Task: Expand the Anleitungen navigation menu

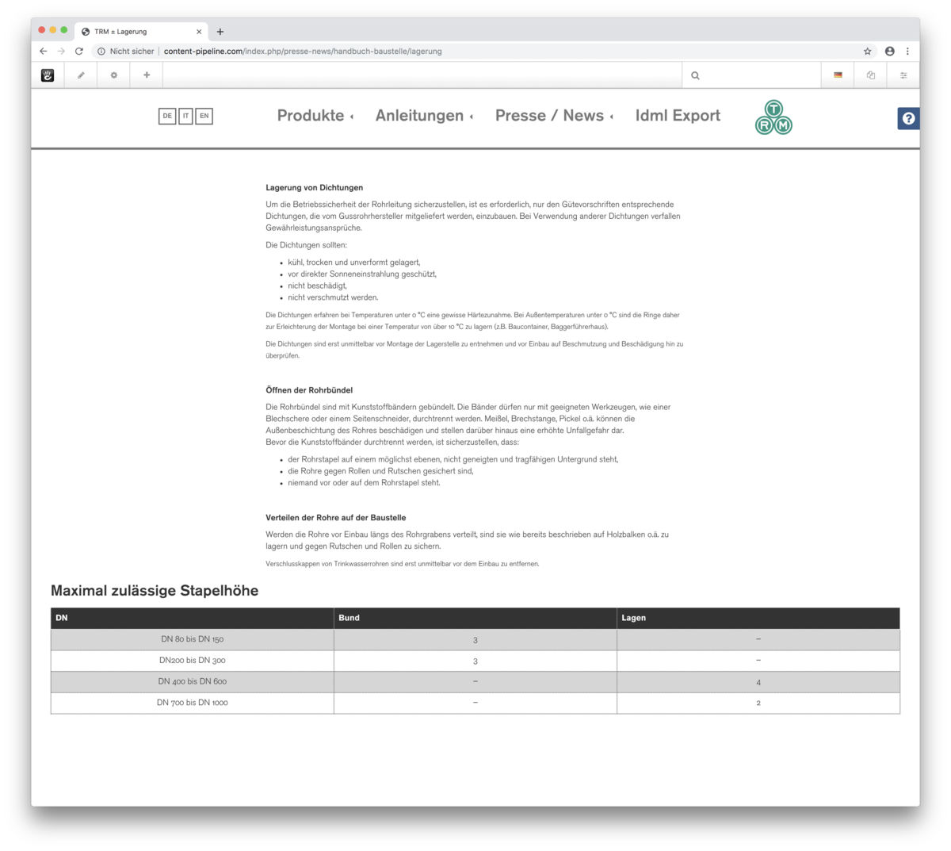Action: 423,116
